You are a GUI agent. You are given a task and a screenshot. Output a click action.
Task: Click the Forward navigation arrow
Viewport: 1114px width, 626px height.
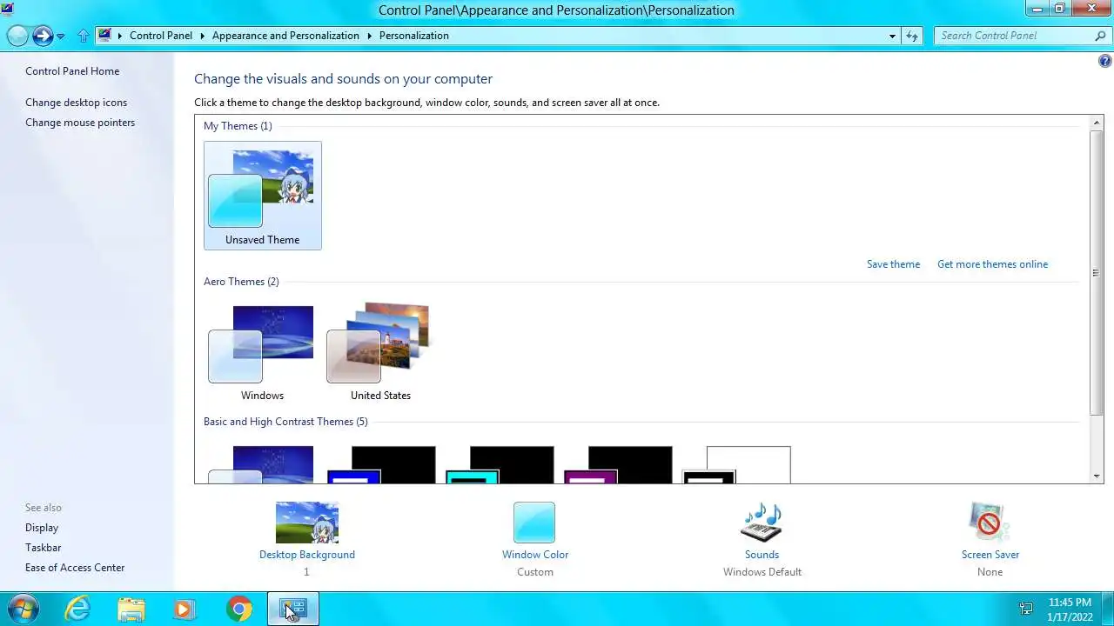tap(42, 36)
